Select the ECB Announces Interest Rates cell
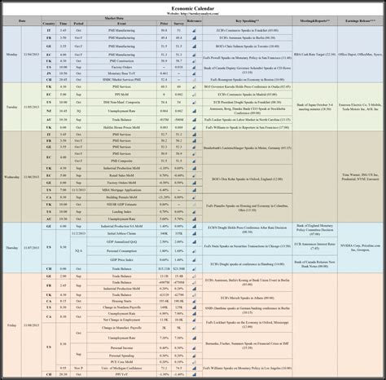 click(315, 246)
